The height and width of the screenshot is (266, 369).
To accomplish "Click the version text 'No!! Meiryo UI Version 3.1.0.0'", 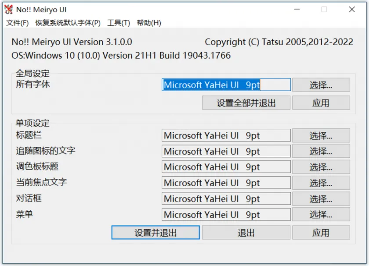I will [72, 42].
